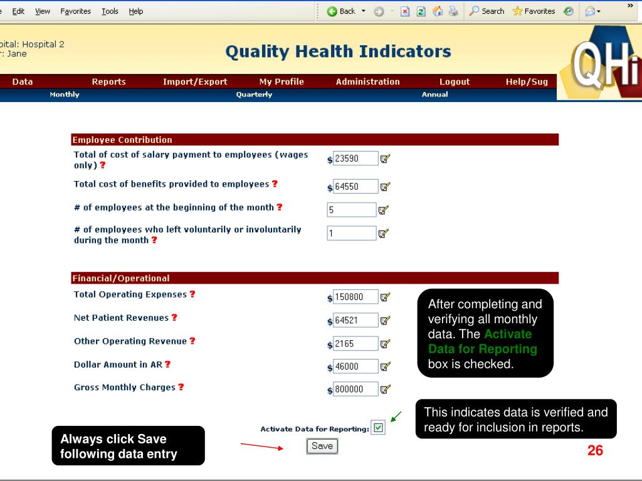The width and height of the screenshot is (642, 481).
Task: Open the Tools menu
Action: coord(110,11)
